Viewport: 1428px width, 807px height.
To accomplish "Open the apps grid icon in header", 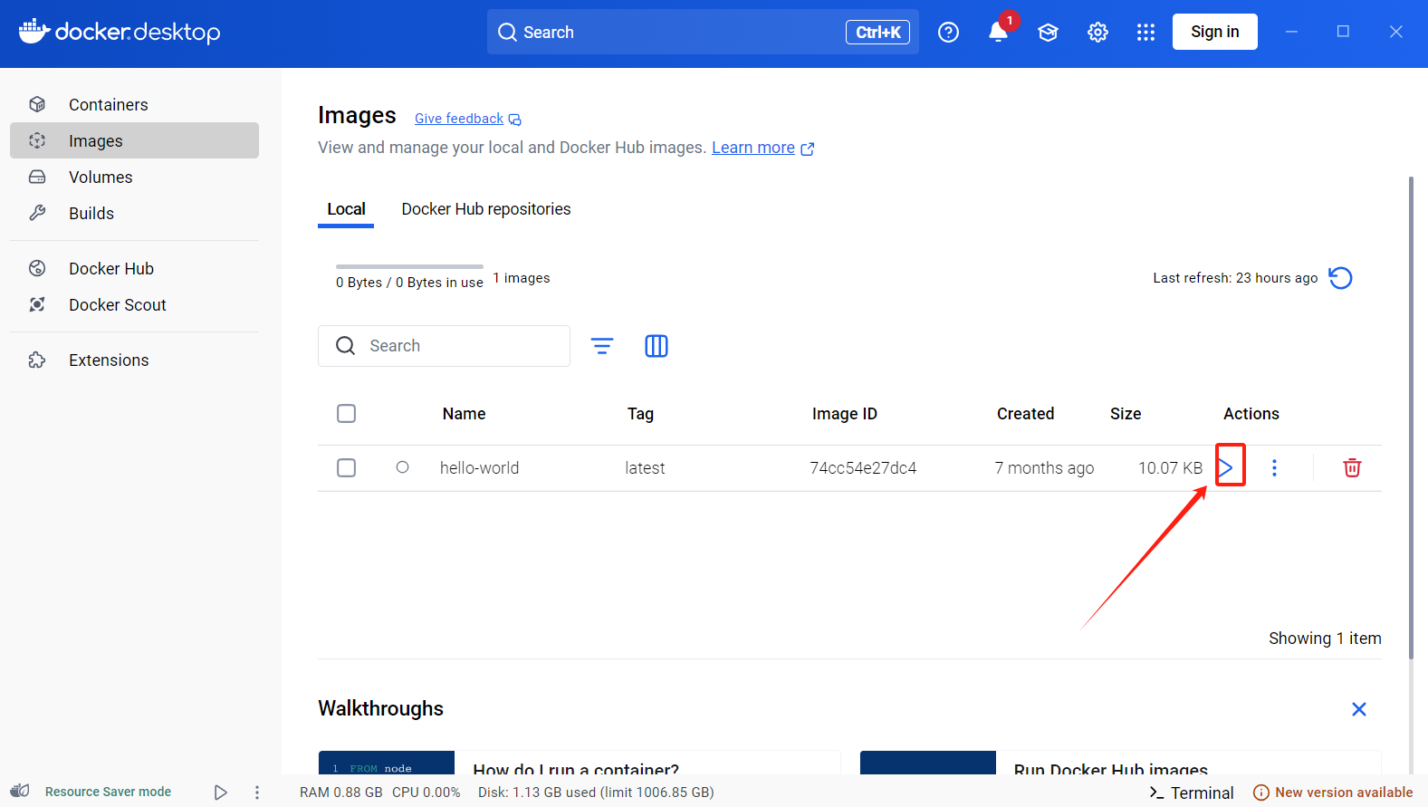I will pos(1145,33).
